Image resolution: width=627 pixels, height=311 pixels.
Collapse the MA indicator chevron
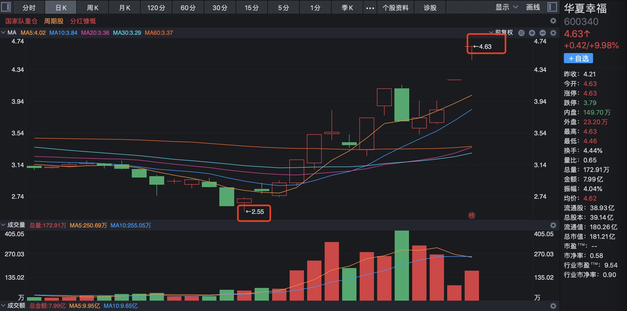(3, 33)
